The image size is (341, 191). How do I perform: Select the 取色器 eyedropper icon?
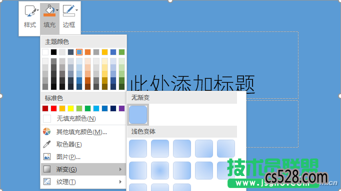(x=47, y=144)
